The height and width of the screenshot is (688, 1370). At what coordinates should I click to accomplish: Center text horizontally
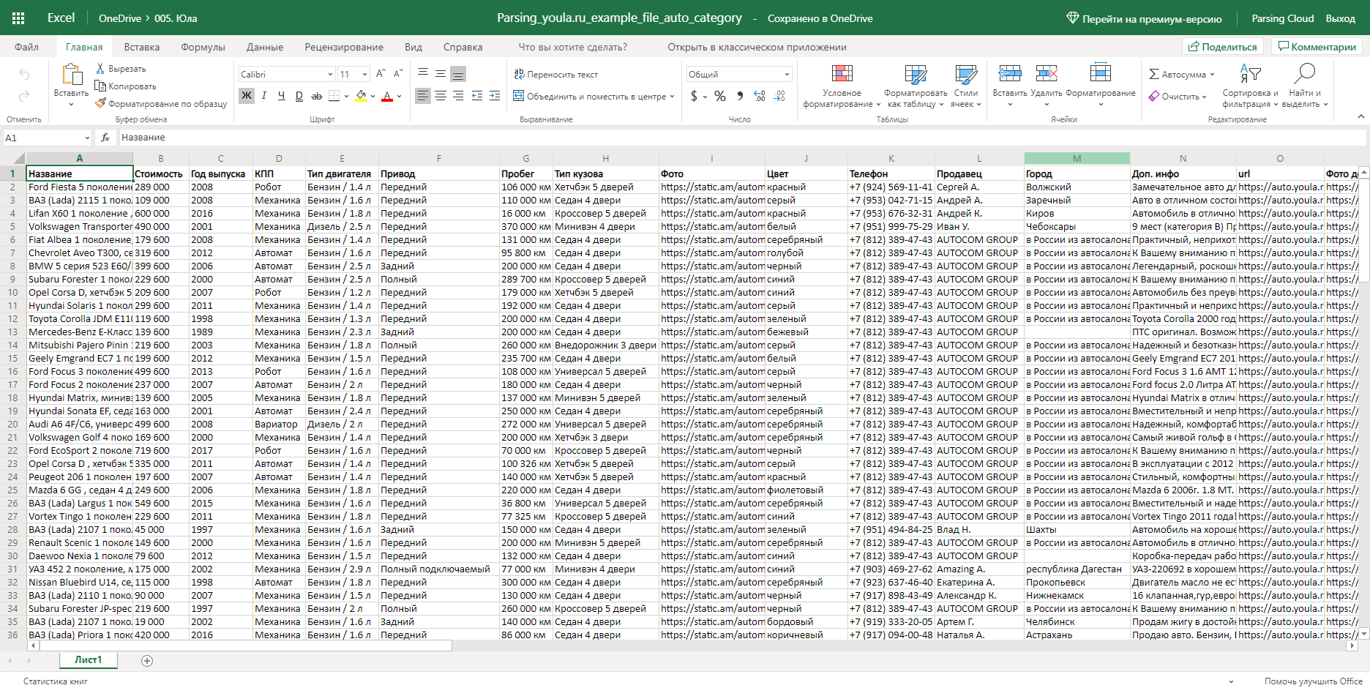click(x=441, y=96)
